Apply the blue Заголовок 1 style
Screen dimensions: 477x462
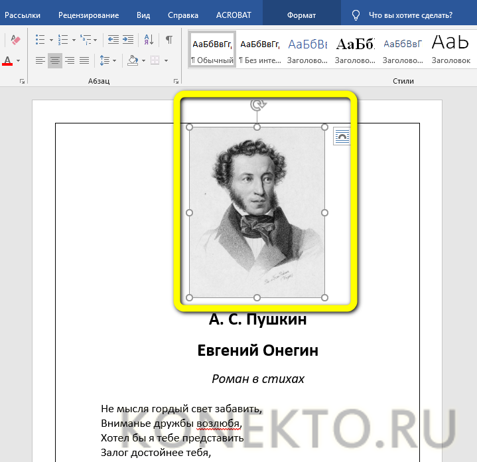point(307,49)
